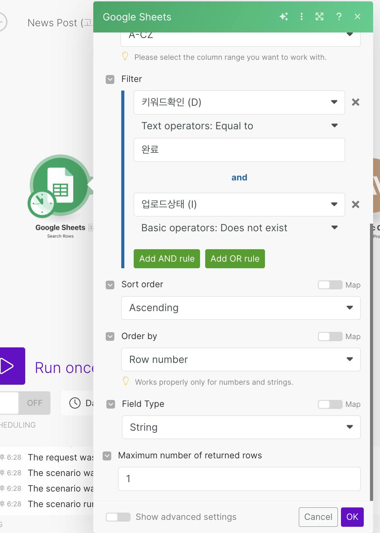Open the Ascending sort order dropdown
Screen dimensions: 380x533
pyautogui.click(x=241, y=308)
